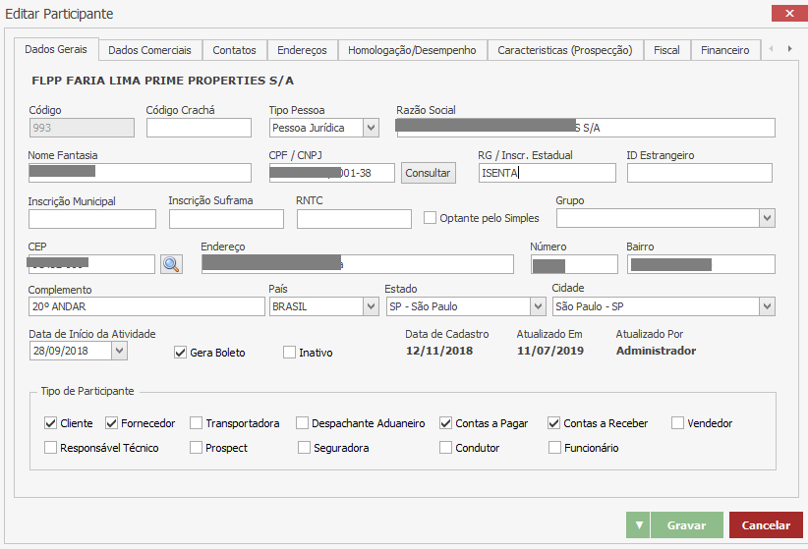808x549 pixels.
Task: Tick the Transportadora checkbox
Action: pyautogui.click(x=197, y=423)
